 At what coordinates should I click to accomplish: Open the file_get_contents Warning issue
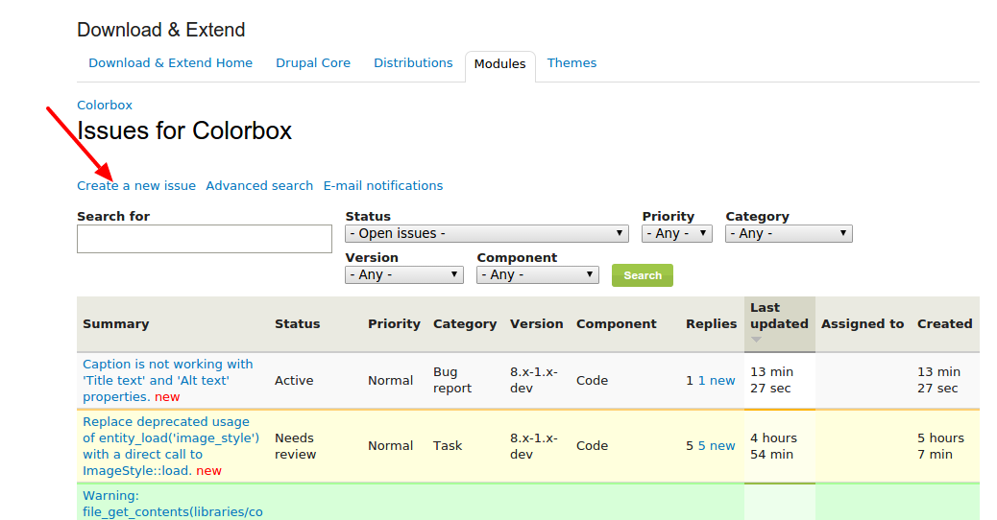click(172, 504)
